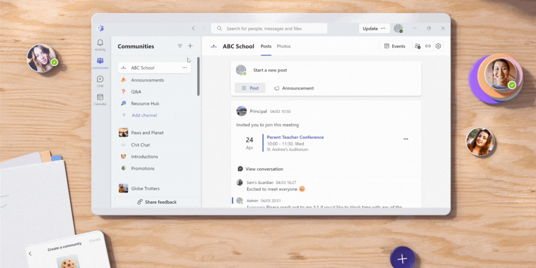Click the round plus button on the desk

click(x=403, y=258)
